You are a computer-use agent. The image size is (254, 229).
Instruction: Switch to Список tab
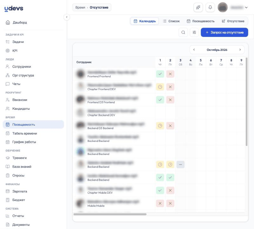tap(171, 21)
